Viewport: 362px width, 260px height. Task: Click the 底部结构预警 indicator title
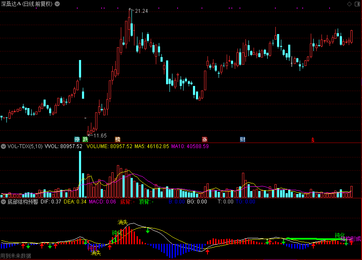pyautogui.click(x=23, y=201)
